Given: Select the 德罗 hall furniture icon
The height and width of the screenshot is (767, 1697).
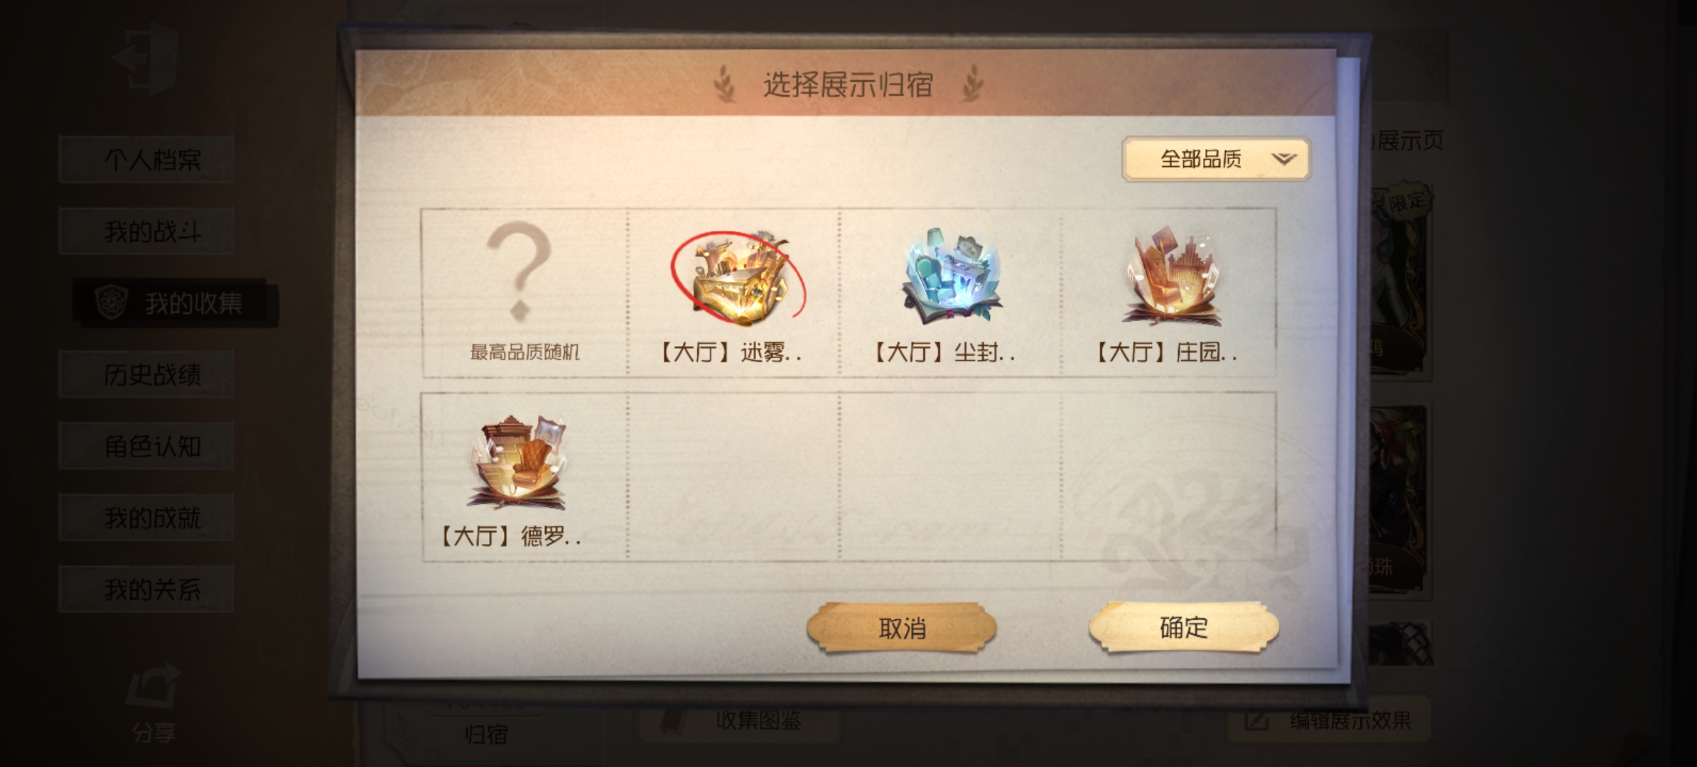Looking at the screenshot, I should [519, 462].
